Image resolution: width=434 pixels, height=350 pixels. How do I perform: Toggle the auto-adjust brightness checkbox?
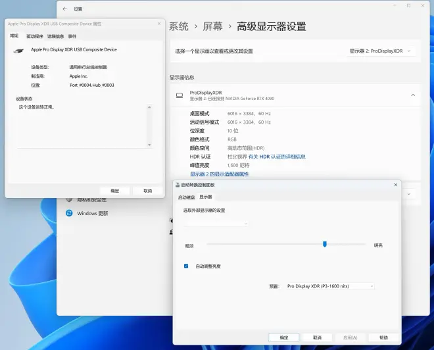(x=186, y=266)
